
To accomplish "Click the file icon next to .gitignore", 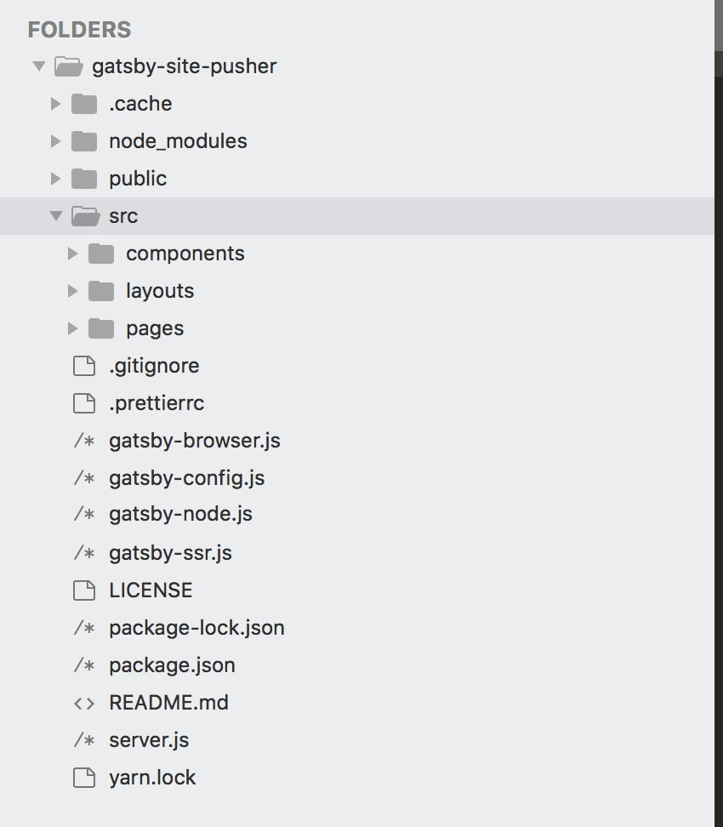I will [84, 365].
